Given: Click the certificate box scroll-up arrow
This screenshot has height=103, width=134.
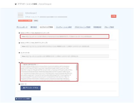Looking at the screenshot, I should [x=77, y=64].
